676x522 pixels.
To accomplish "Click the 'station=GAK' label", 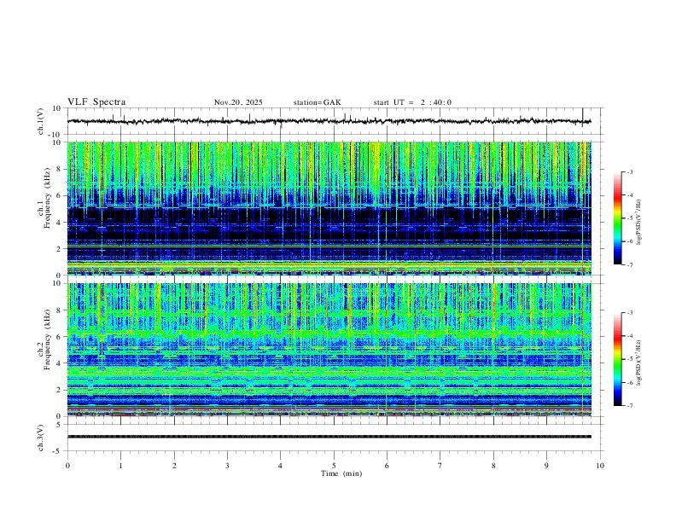I will 317,102.
